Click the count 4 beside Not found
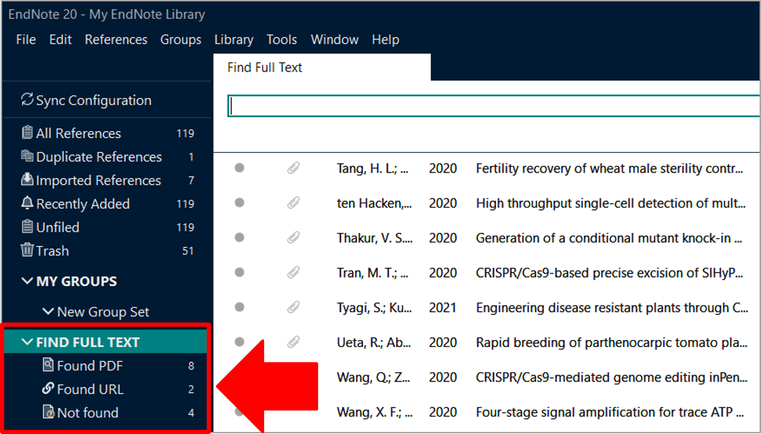The height and width of the screenshot is (434, 761). (x=191, y=413)
